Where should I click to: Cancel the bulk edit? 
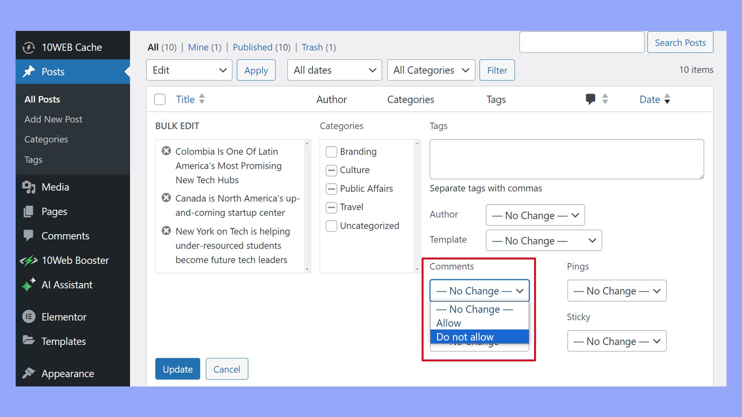click(x=227, y=369)
